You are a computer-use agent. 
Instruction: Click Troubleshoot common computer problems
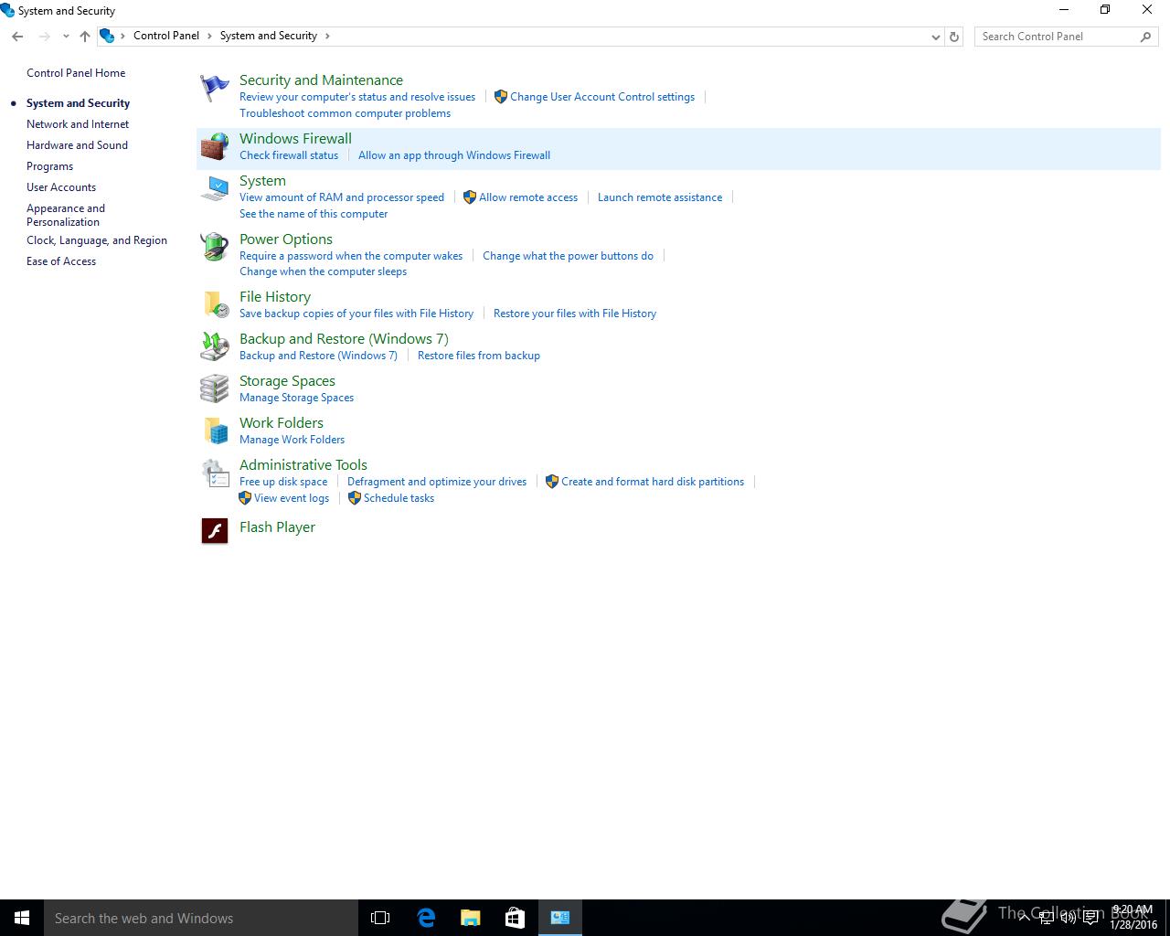click(x=345, y=113)
